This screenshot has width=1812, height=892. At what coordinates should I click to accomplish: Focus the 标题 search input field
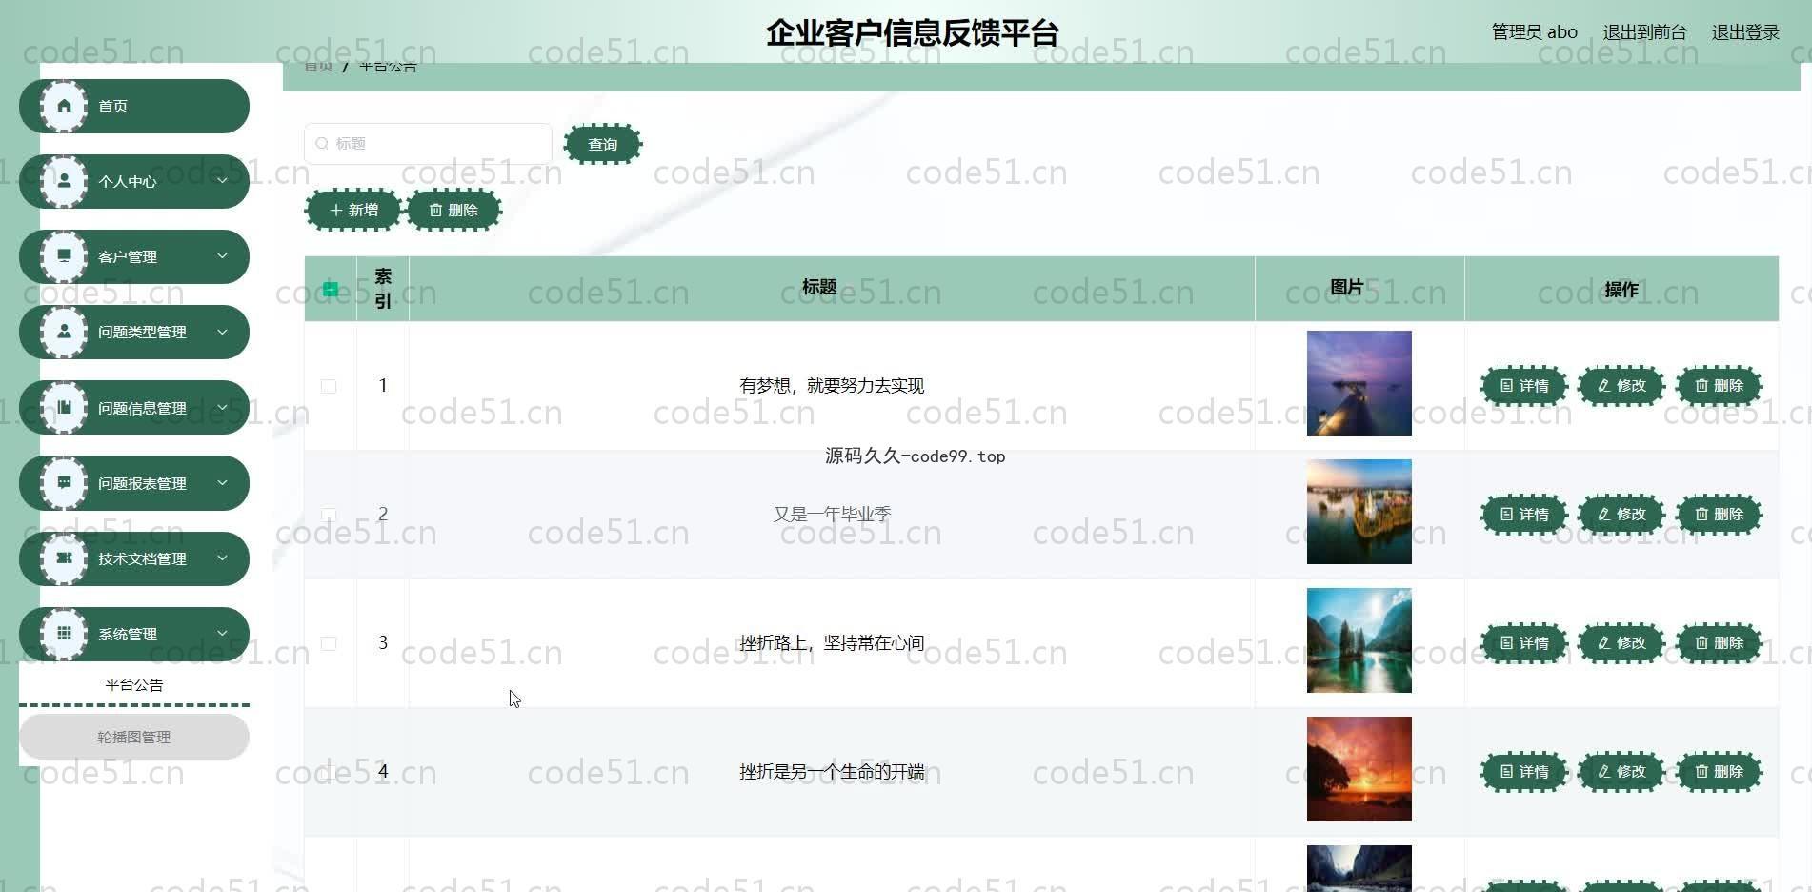(428, 144)
